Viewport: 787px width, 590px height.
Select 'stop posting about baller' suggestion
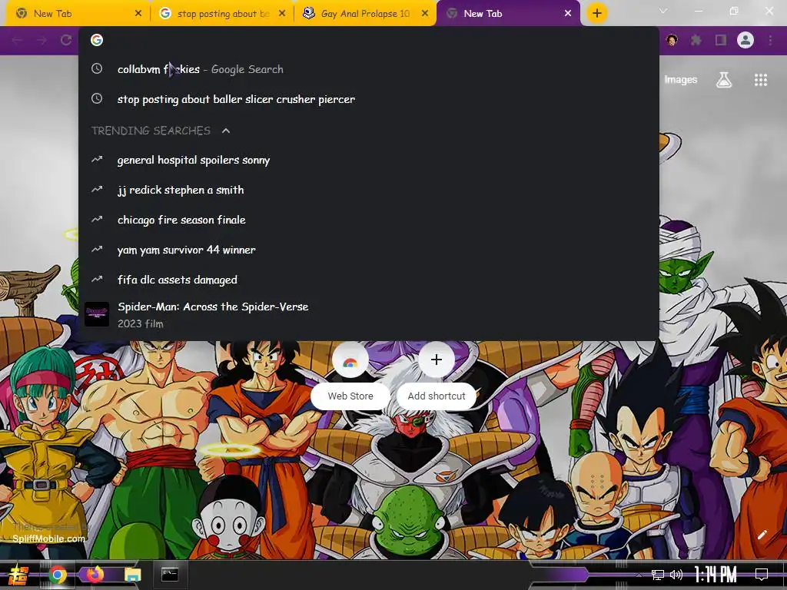pos(368,99)
